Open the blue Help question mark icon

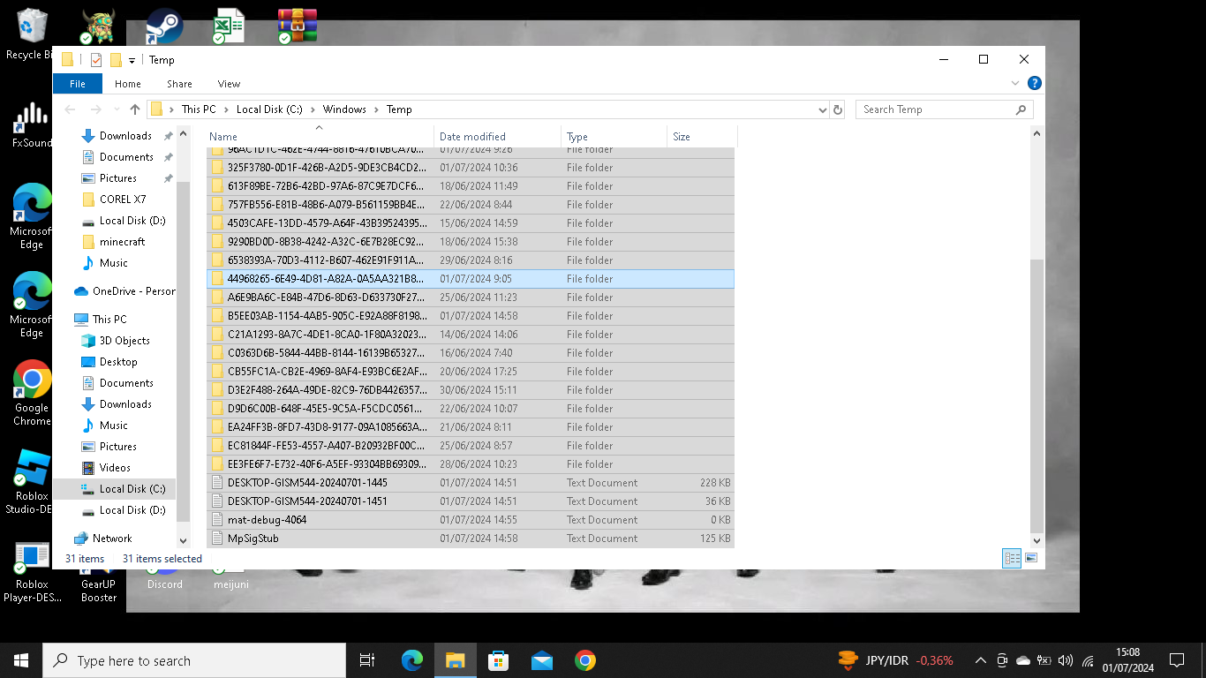click(1035, 83)
